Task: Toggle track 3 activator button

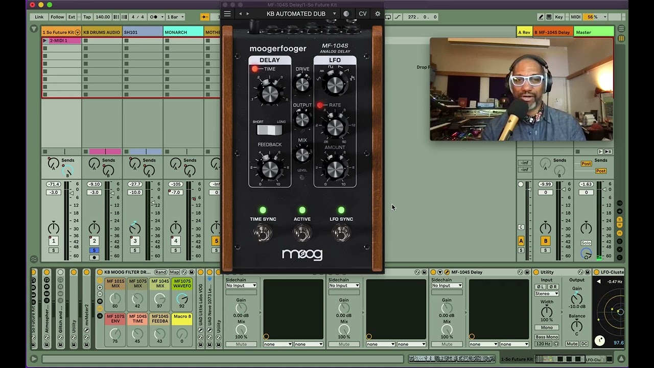Action: click(135, 241)
